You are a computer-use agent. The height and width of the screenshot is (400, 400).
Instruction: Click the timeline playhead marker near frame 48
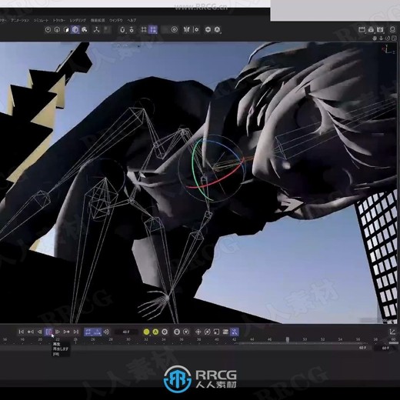tap(288, 340)
